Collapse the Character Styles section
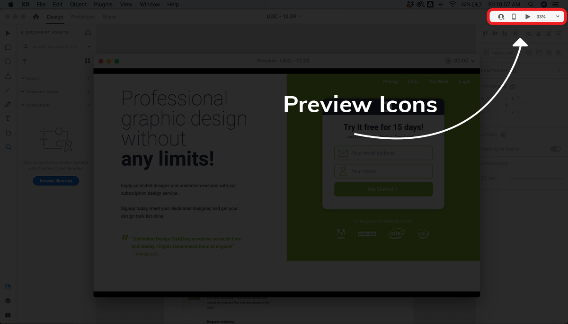The height and width of the screenshot is (324, 568). (x=23, y=92)
